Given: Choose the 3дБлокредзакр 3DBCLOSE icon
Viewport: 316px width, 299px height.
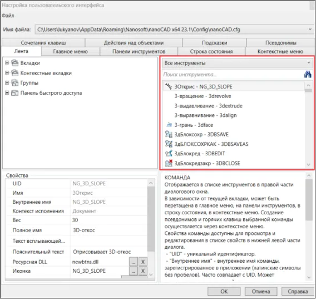Looking at the screenshot, I should pyautogui.click(x=169, y=163).
